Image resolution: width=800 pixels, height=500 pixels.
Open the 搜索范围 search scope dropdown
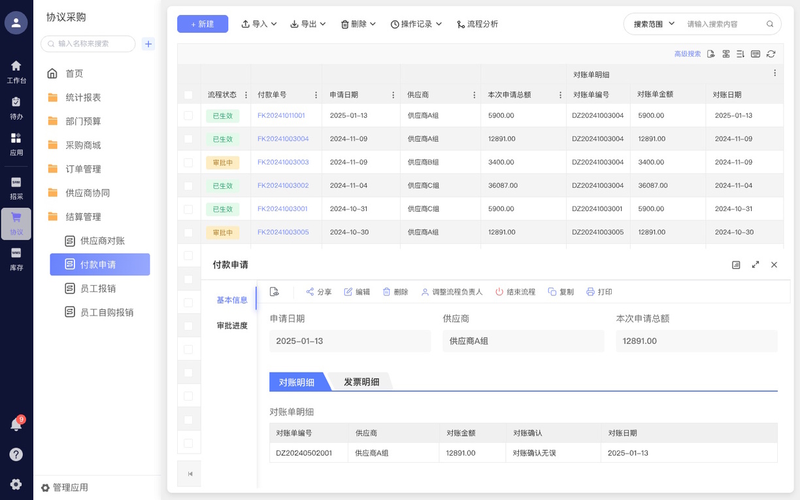[654, 24]
